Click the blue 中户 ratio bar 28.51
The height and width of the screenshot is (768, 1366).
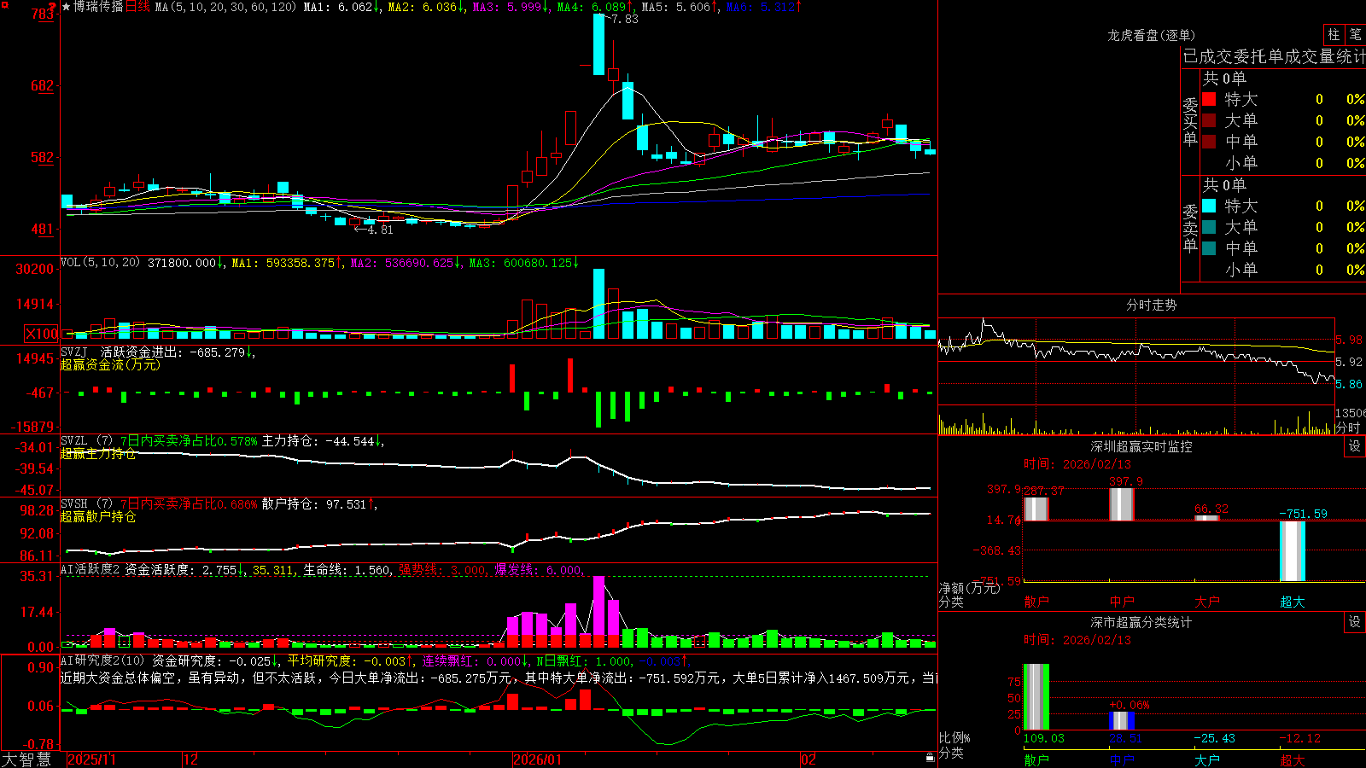pos(1122,721)
